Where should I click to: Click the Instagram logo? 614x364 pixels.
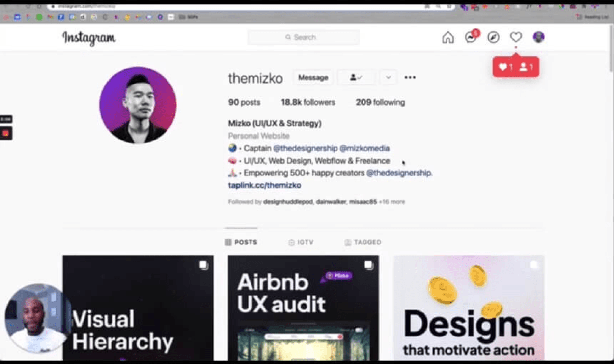point(89,38)
